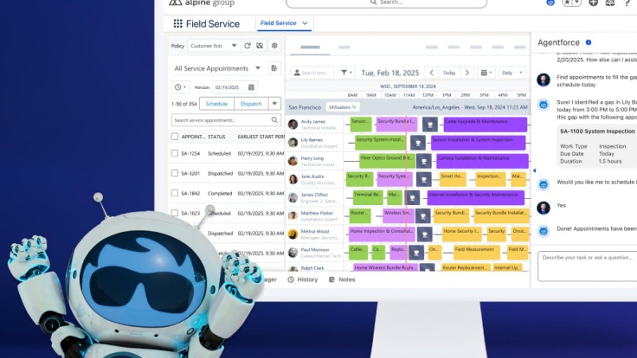637x358 pixels.
Task: Open the App Launcher dots grid
Action: pos(178,23)
